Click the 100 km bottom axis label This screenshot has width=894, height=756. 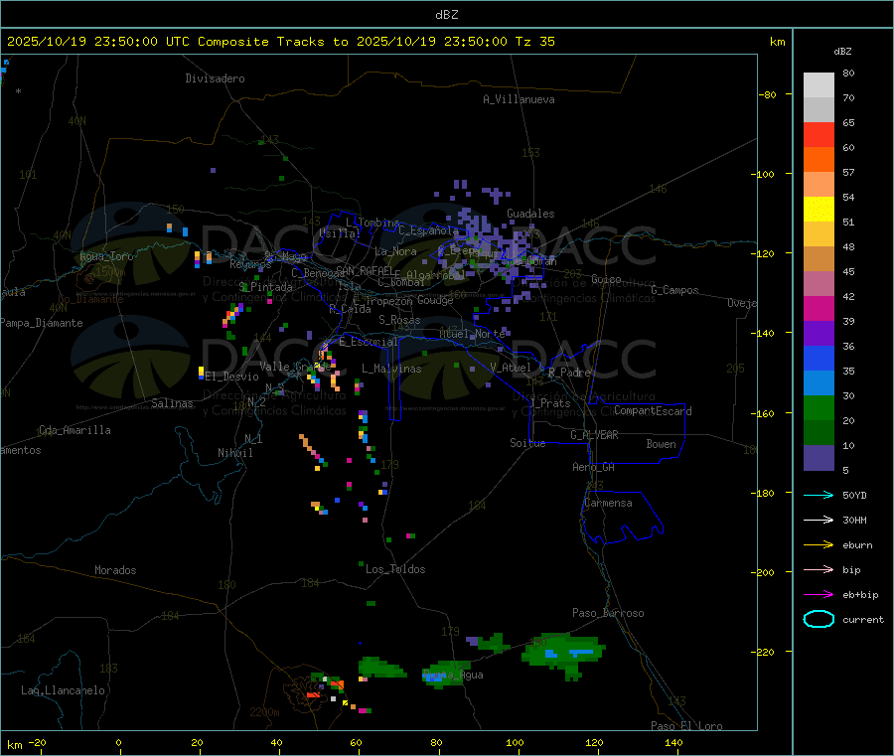coord(515,742)
